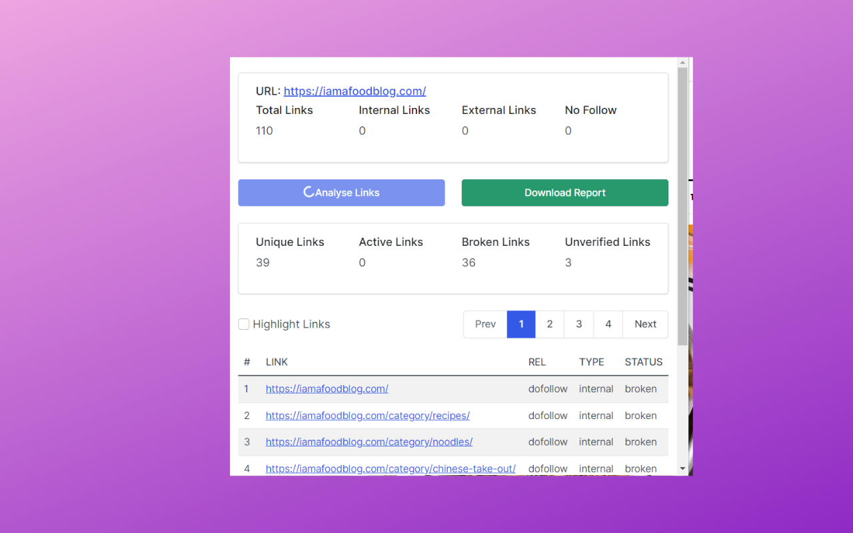Click the Download Report button
The height and width of the screenshot is (533, 853).
tap(564, 192)
